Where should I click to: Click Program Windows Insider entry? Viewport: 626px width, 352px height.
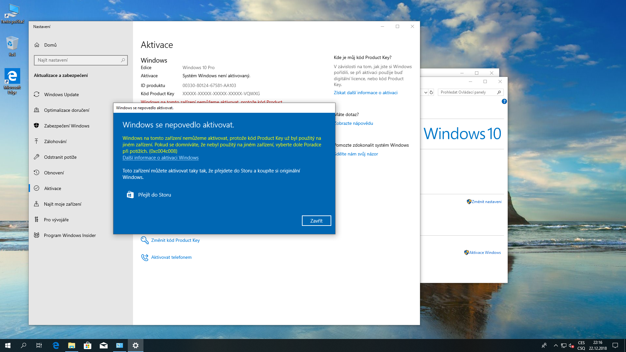[x=70, y=235]
